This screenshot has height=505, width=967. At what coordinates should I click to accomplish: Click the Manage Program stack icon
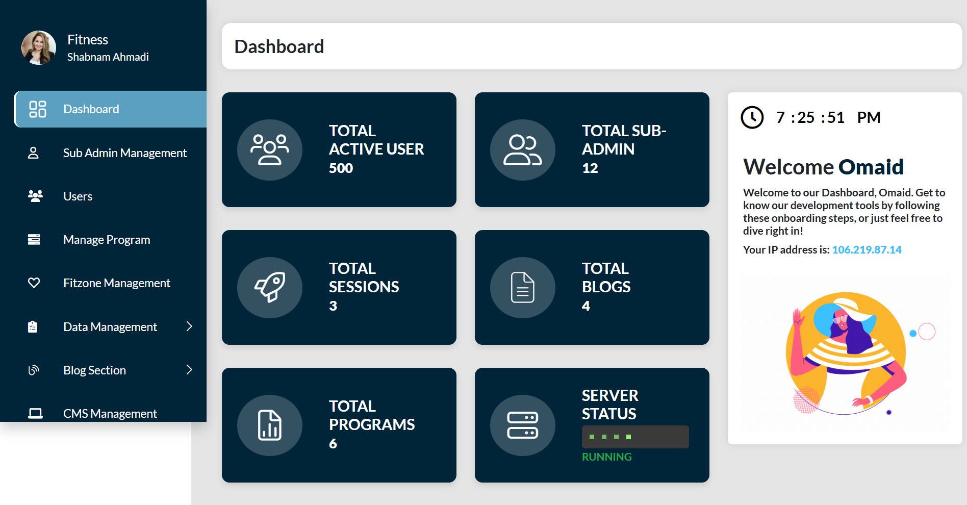click(x=34, y=239)
